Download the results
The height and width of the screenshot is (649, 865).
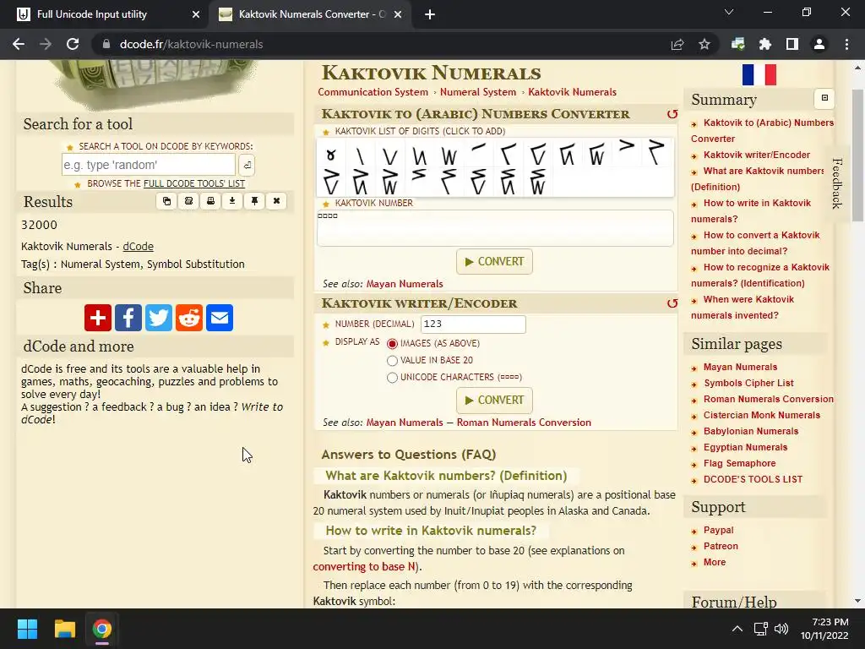pyautogui.click(x=232, y=201)
